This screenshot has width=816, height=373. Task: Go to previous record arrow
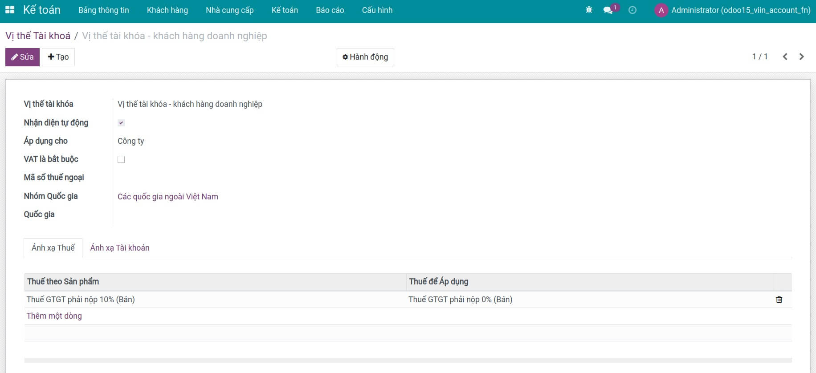(x=785, y=57)
